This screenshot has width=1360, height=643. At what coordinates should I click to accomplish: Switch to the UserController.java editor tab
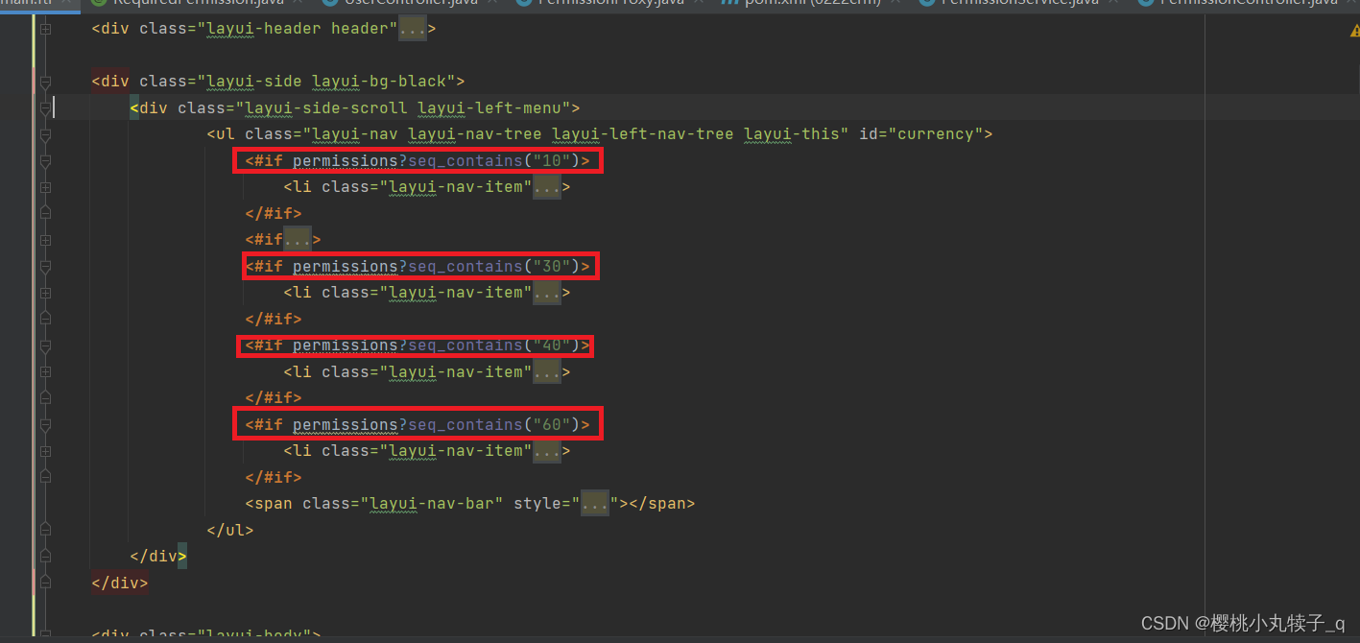coord(411,4)
